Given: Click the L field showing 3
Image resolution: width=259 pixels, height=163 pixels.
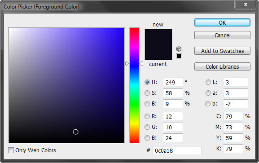Looking at the screenshot, I should (x=236, y=82).
